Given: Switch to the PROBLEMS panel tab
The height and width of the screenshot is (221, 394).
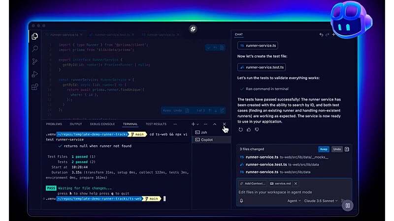Looking at the screenshot, I should (x=54, y=124).
